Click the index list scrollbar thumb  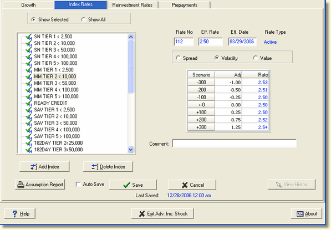(131, 67)
